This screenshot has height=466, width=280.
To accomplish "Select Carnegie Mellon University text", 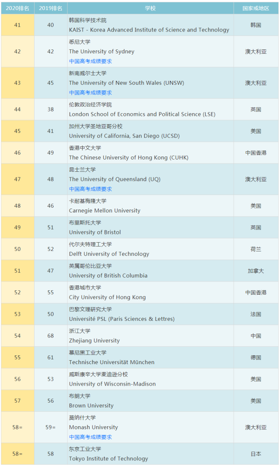I will [105, 211].
